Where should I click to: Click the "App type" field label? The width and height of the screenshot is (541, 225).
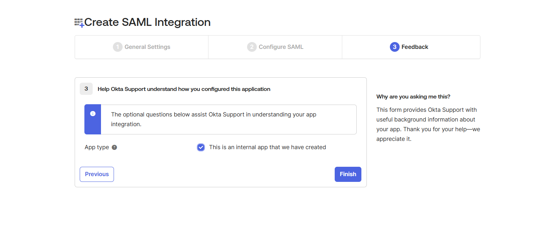click(x=97, y=147)
